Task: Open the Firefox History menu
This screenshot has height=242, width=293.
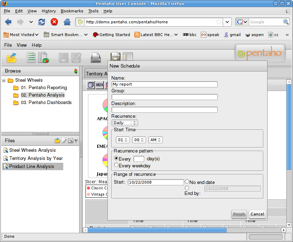Action: (x=49, y=11)
